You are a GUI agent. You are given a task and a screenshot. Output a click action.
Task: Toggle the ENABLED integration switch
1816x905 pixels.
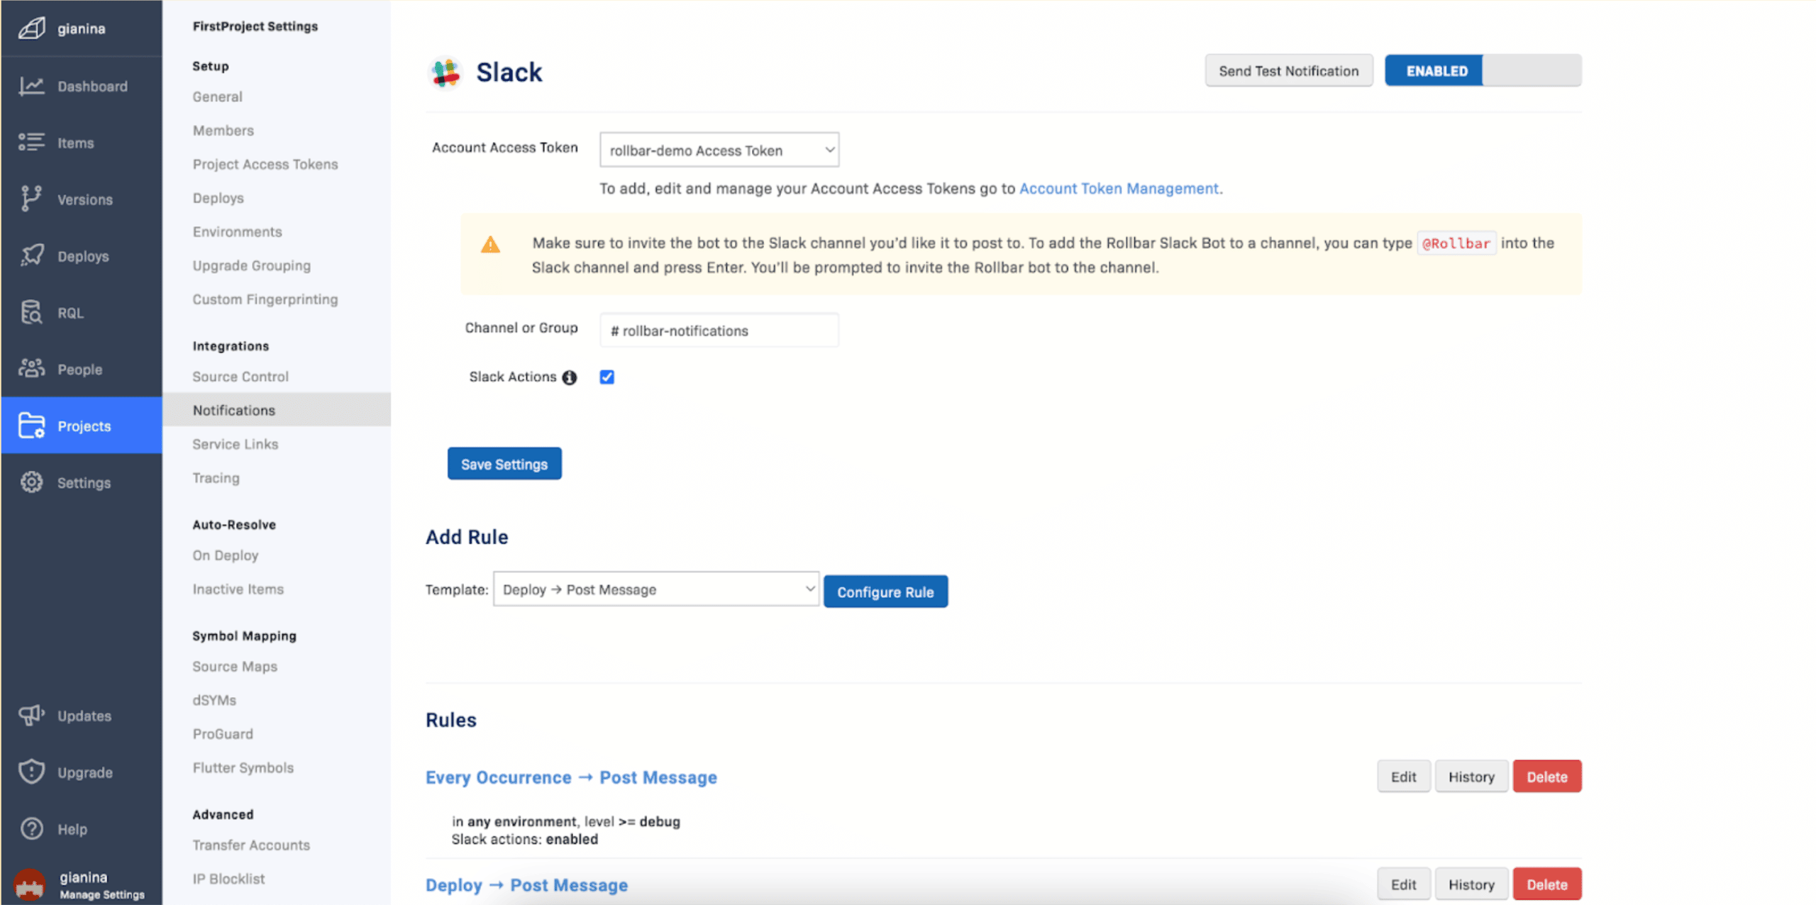pos(1483,71)
